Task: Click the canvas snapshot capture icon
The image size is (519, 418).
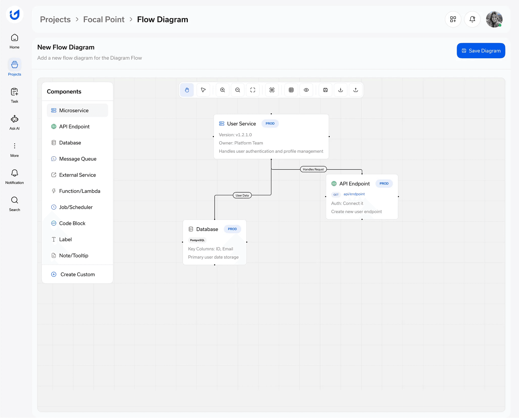Action: pyautogui.click(x=272, y=90)
